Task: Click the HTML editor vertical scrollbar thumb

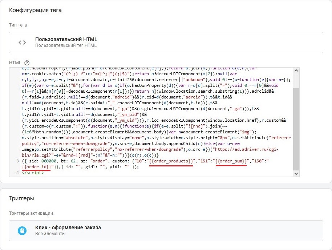Action: coord(296,129)
